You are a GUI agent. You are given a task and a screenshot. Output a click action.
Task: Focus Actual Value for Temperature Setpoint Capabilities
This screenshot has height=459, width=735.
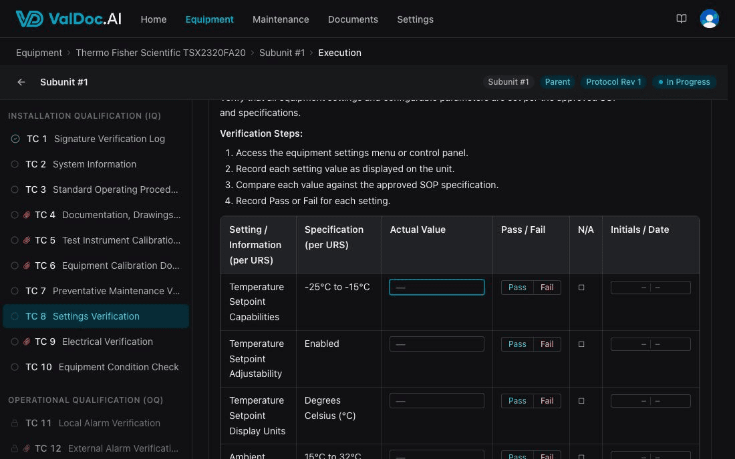tap(437, 288)
